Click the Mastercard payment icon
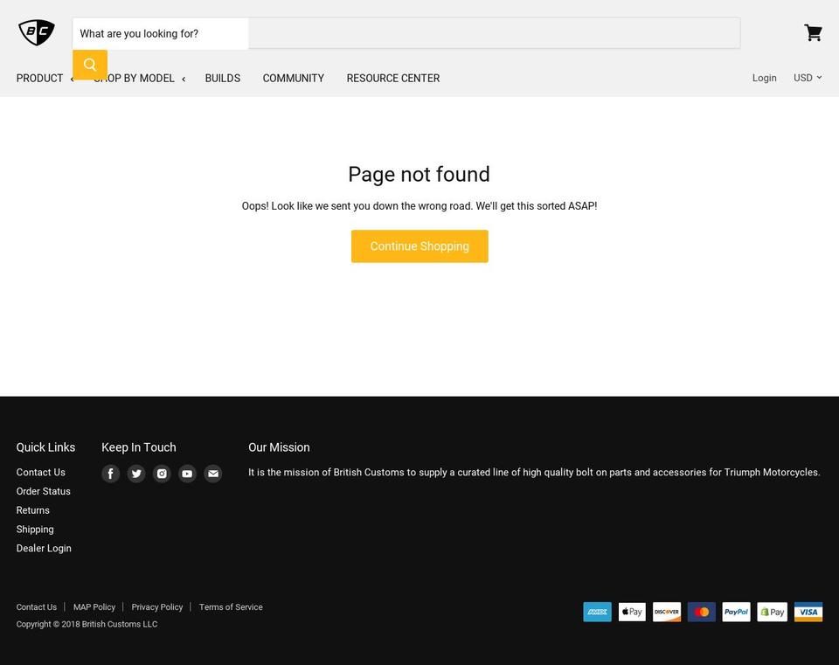Screen dimensions: 839x665 click(702, 612)
